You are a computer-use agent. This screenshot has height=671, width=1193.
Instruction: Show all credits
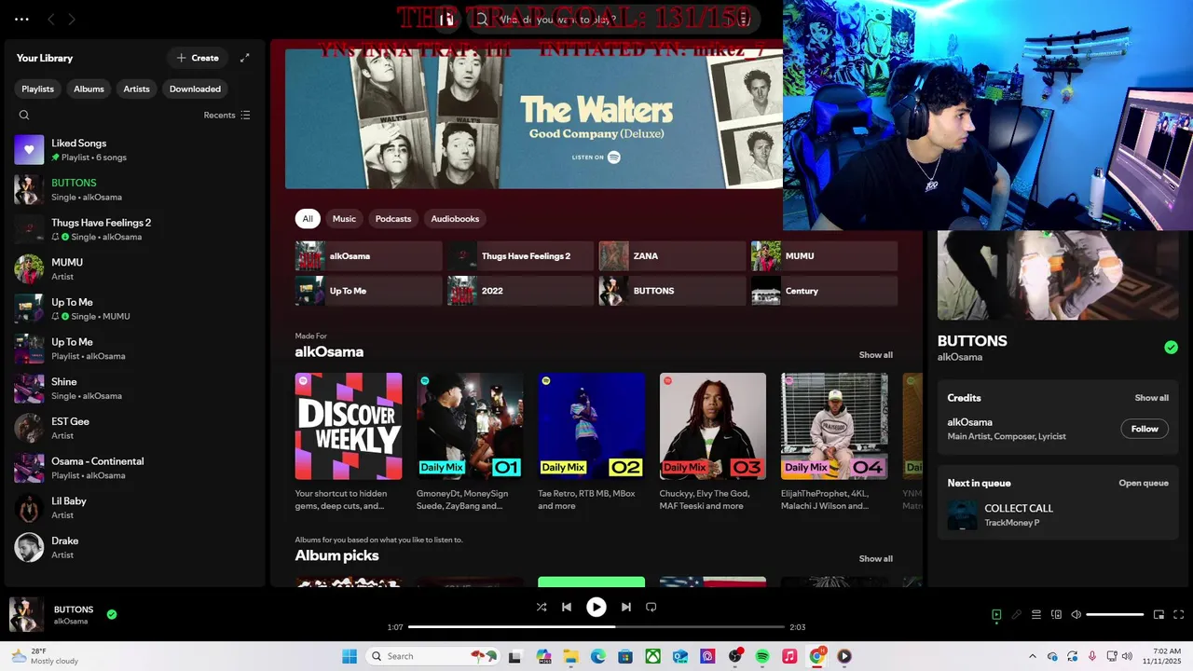(x=1151, y=398)
